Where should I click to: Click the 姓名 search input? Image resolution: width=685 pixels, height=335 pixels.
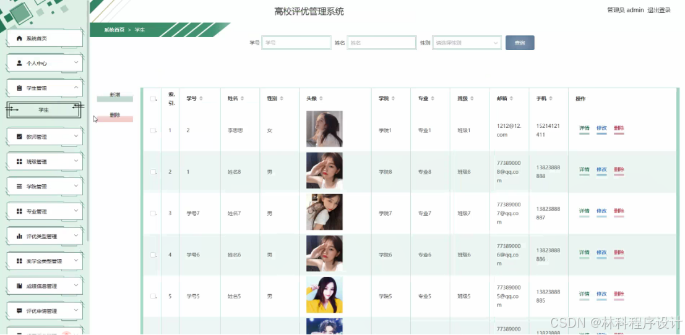pos(381,43)
